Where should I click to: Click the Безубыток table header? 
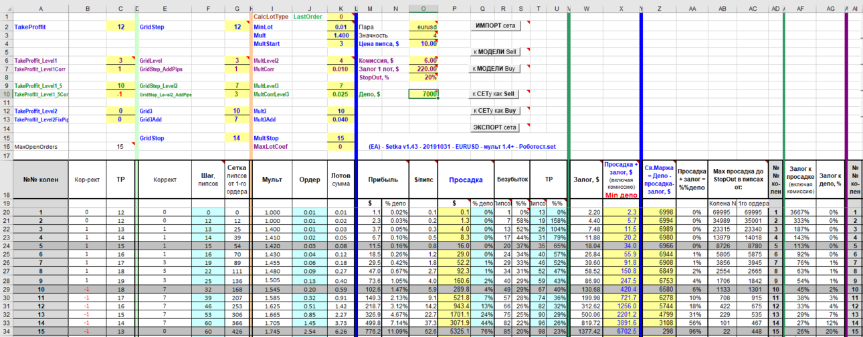[x=512, y=180]
